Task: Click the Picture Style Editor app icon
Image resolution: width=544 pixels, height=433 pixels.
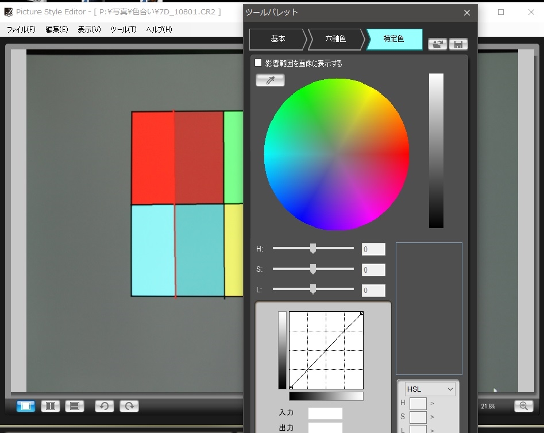Action: pos(8,12)
